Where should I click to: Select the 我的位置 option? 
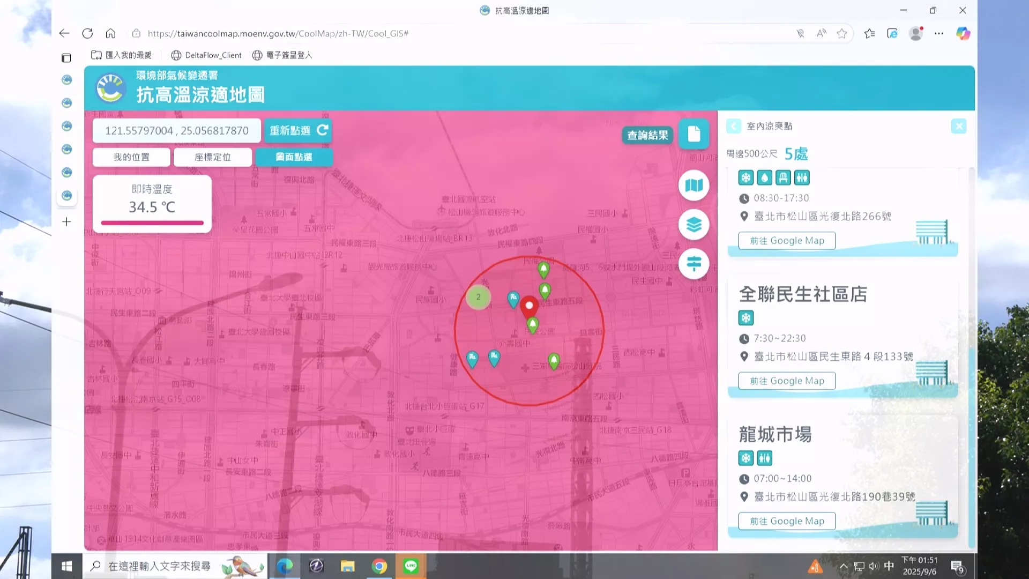click(131, 157)
